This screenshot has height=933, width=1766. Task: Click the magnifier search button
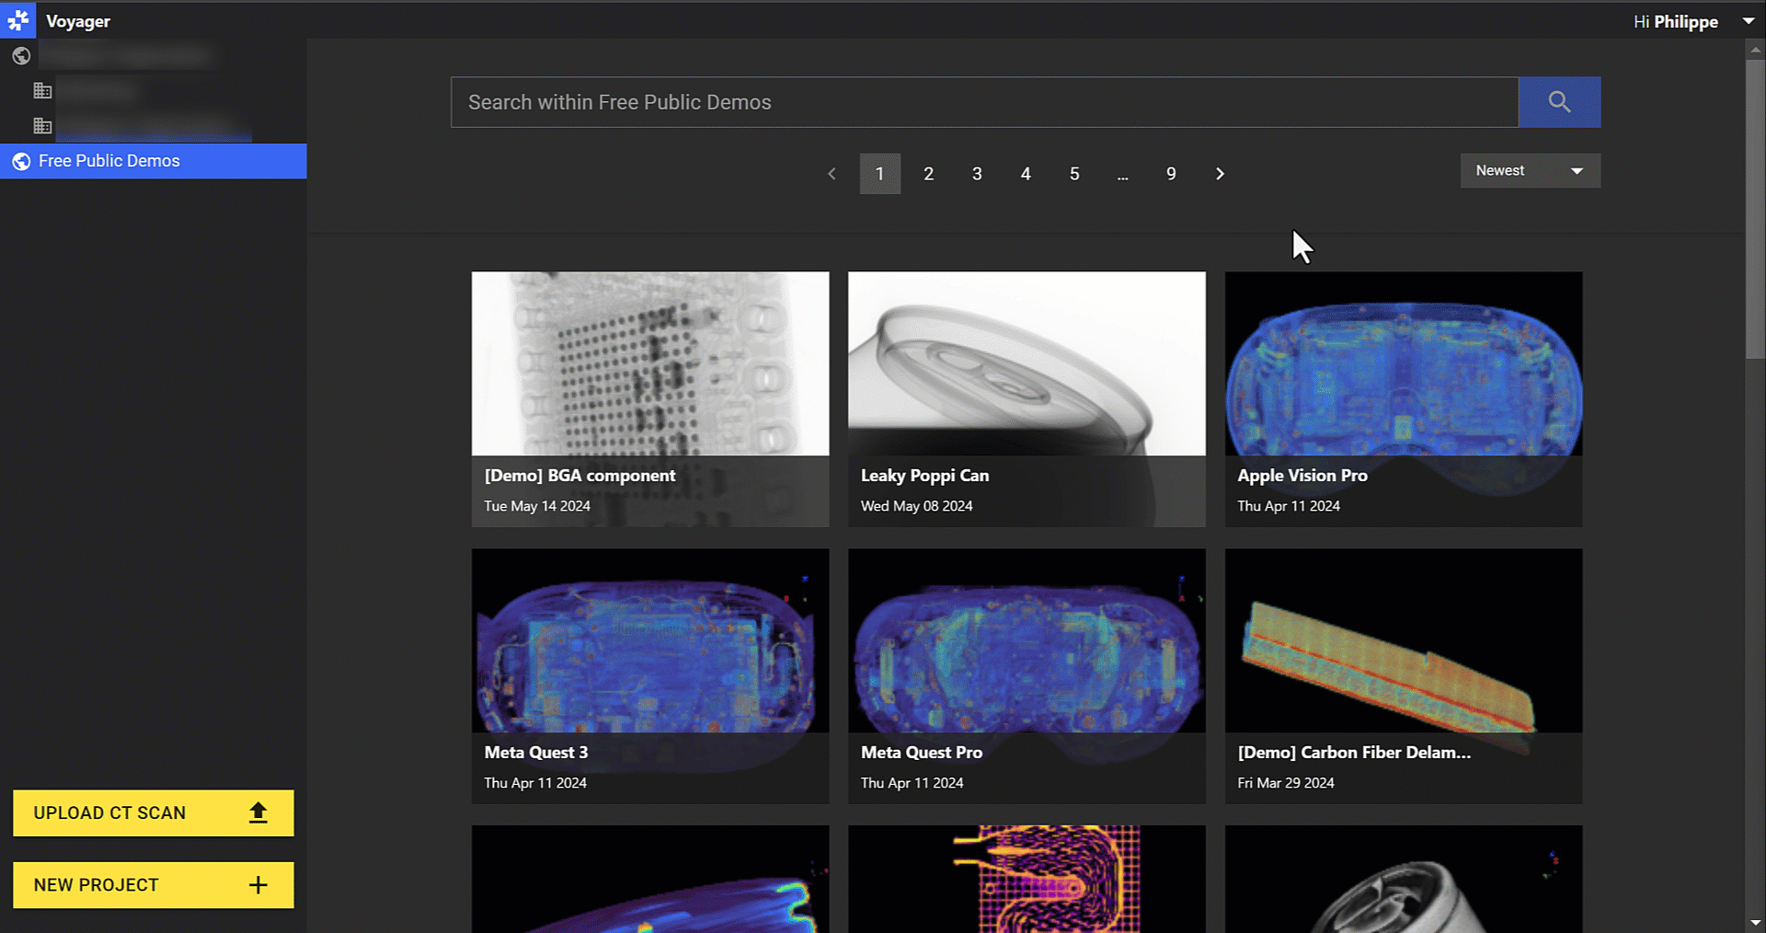(x=1559, y=102)
